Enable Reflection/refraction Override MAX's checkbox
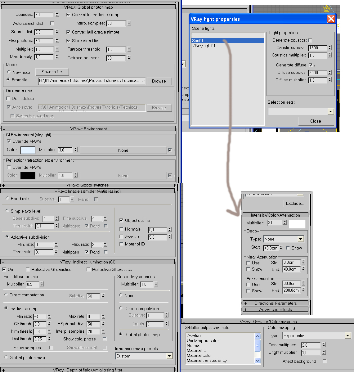The width and height of the screenshot is (354, 373). pyautogui.click(x=9, y=167)
